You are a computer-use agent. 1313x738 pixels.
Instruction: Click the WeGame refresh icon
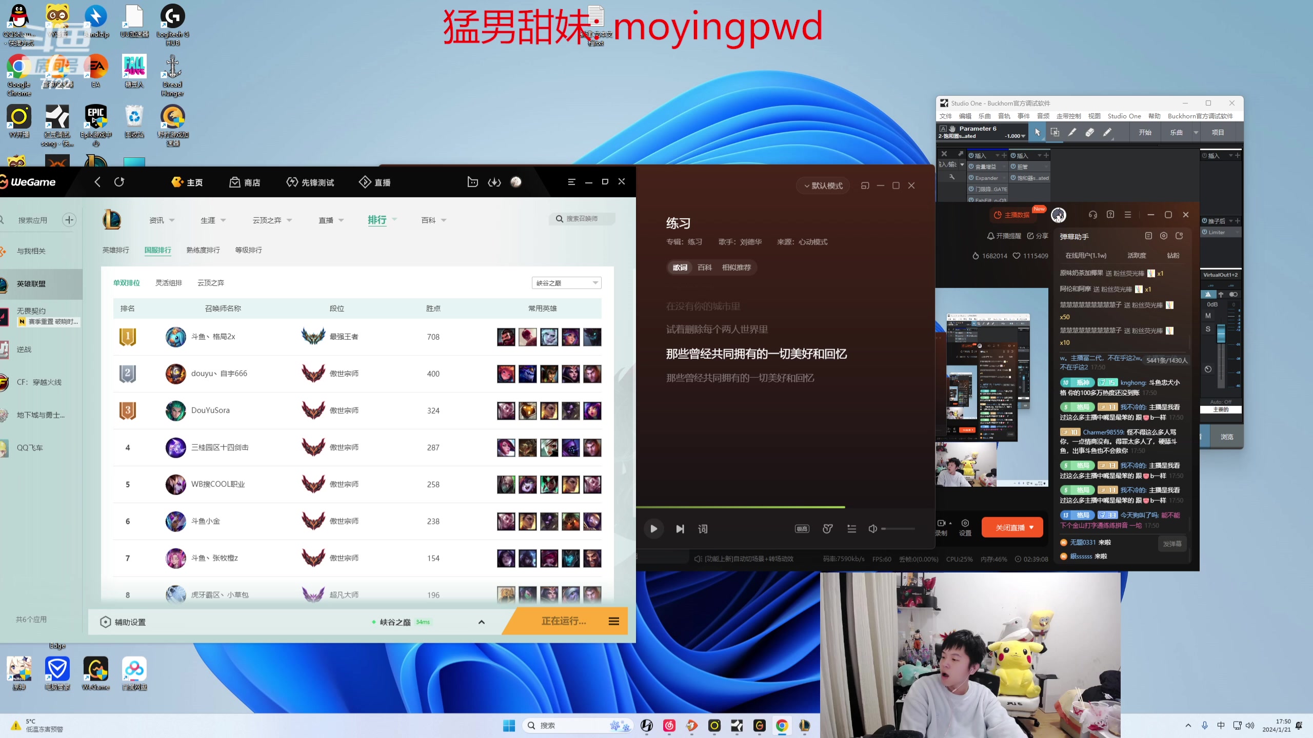click(x=119, y=182)
